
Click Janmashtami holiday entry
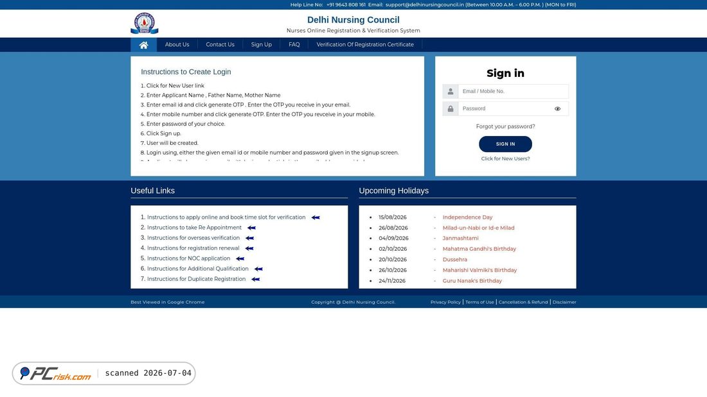click(x=460, y=239)
